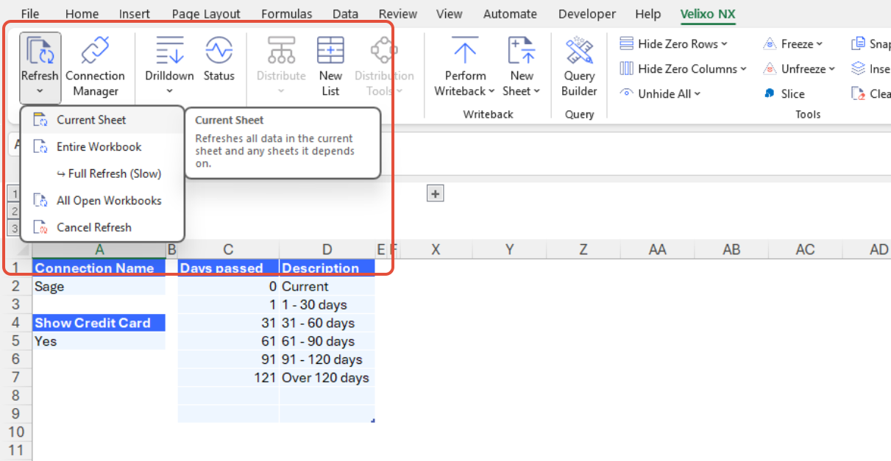The image size is (891, 461).
Task: Select the '1 - 30 days' cell
Action: [327, 304]
